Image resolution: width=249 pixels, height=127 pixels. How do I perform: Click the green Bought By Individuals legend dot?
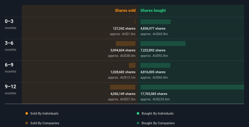point(138,113)
